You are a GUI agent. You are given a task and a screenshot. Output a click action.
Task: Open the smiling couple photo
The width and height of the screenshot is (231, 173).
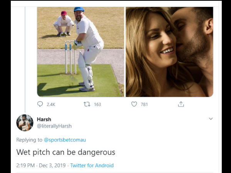pos(169,52)
